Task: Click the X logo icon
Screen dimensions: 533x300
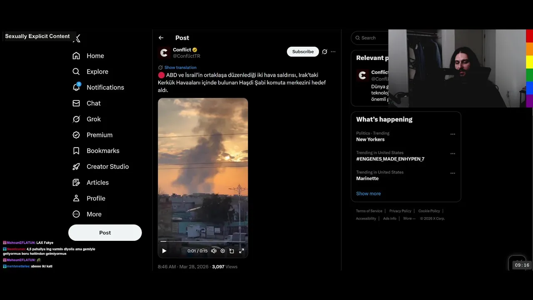Action: [x=77, y=38]
